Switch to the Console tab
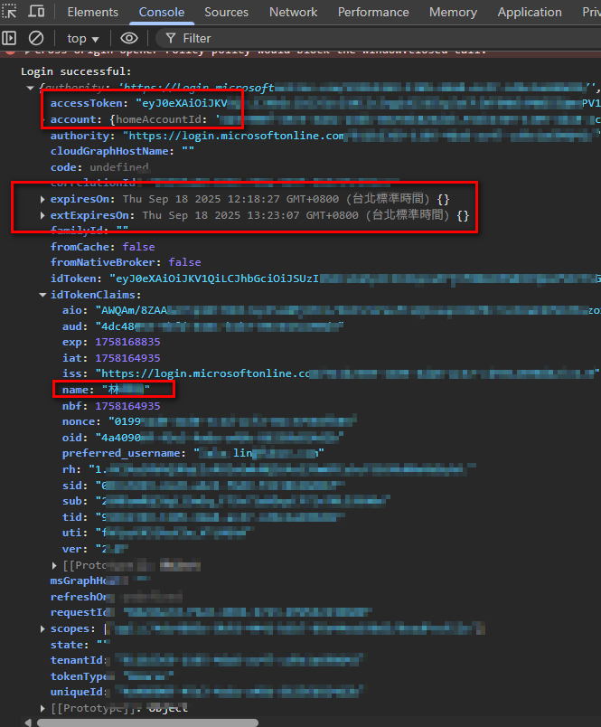The image size is (601, 727). point(161,12)
